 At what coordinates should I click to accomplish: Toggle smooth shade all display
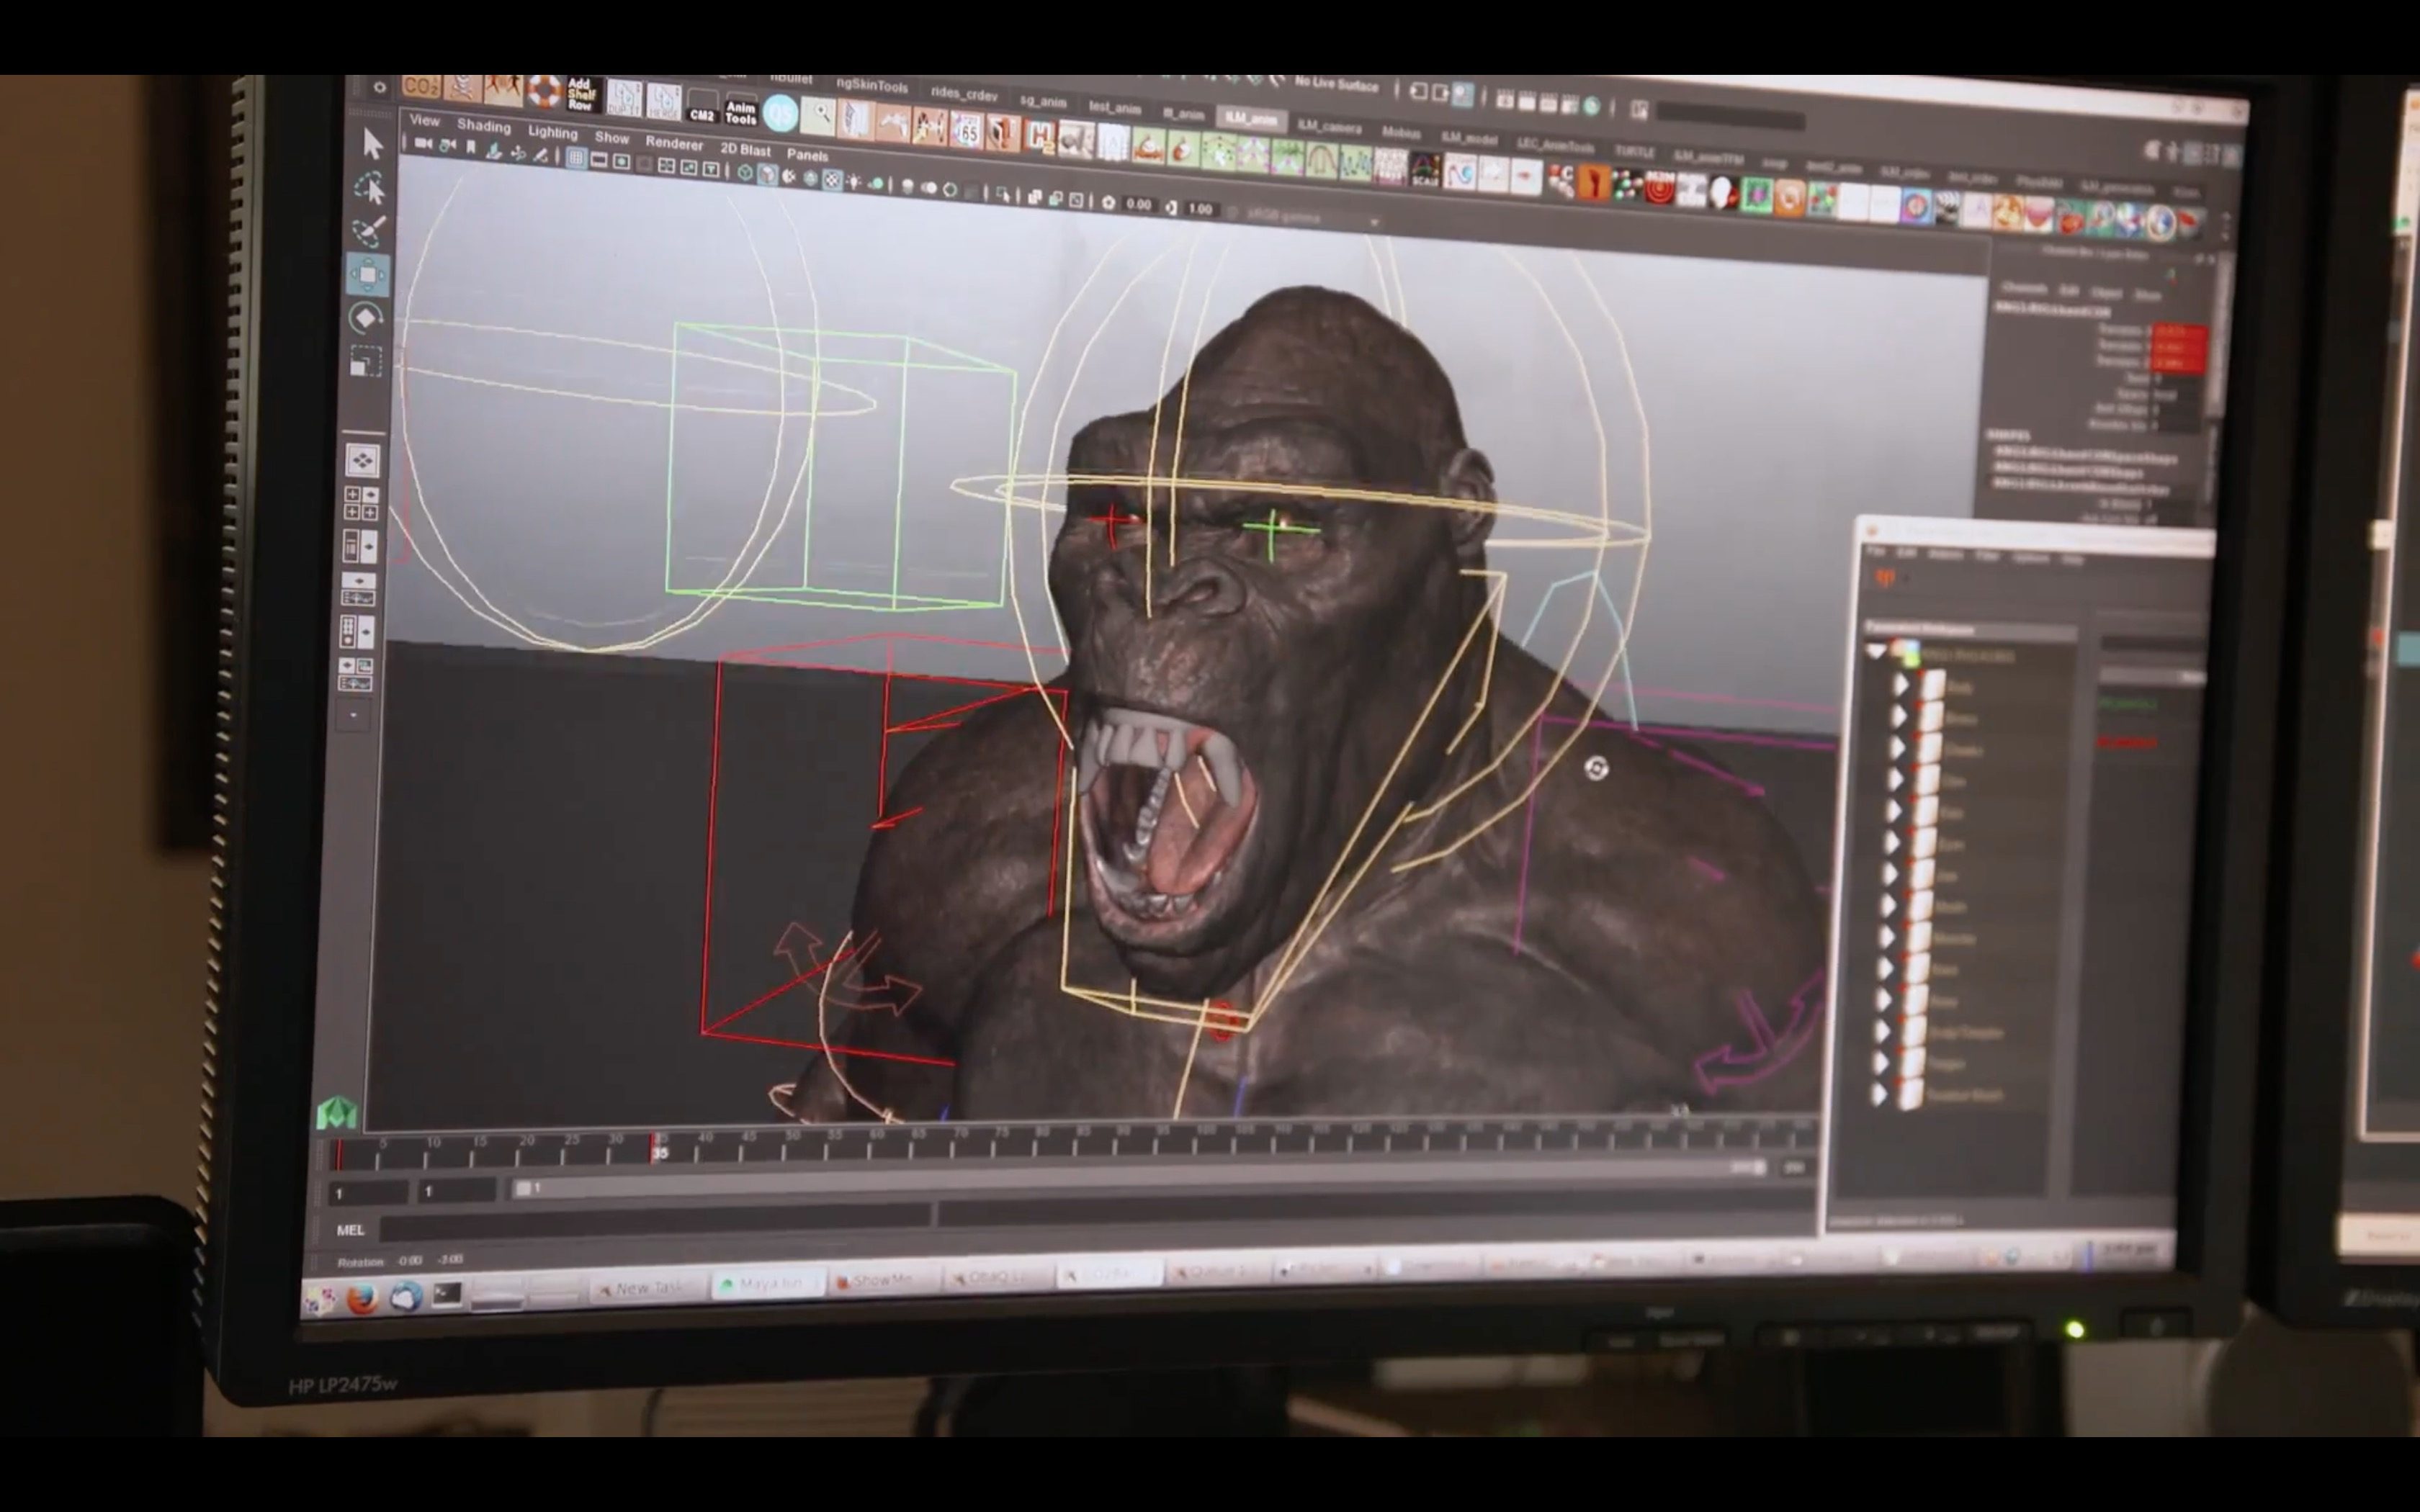(x=767, y=174)
